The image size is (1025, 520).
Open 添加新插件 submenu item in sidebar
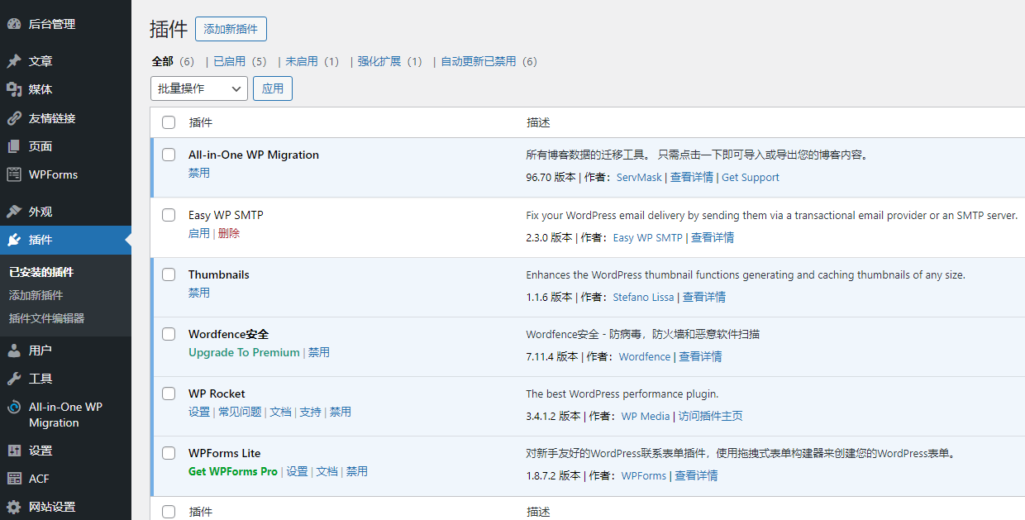point(36,295)
